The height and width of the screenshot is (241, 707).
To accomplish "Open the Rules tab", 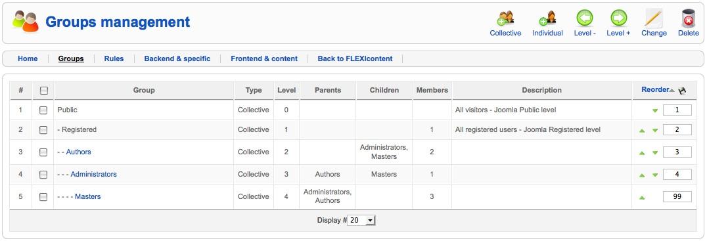I will coord(114,58).
